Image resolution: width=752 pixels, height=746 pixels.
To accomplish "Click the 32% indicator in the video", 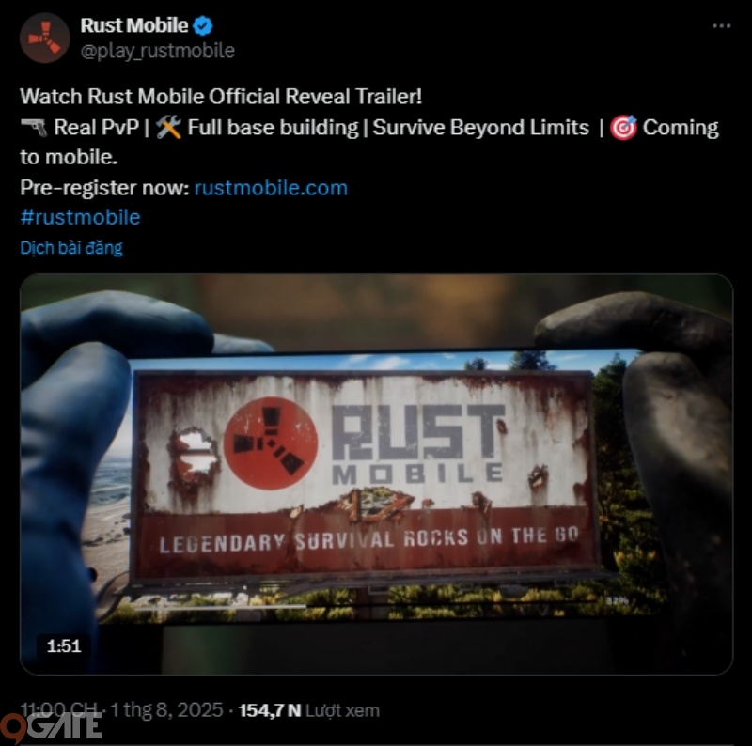I will click(x=617, y=600).
